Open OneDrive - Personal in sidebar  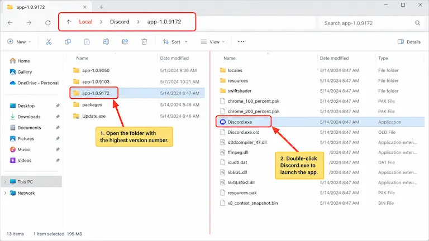[34, 83]
